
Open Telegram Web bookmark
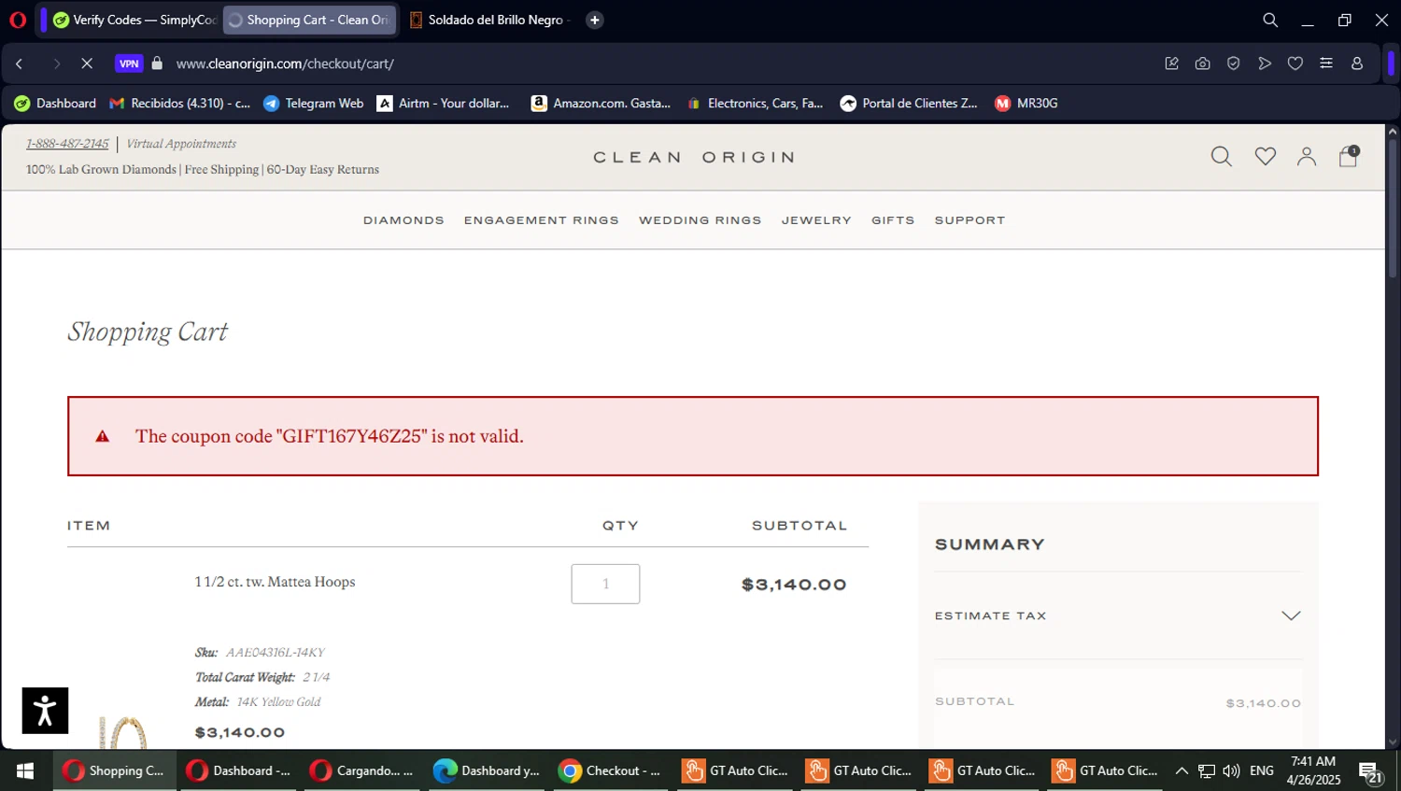[313, 104]
